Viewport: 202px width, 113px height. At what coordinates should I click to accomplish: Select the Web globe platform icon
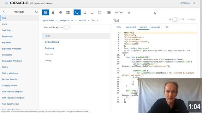(45, 13)
